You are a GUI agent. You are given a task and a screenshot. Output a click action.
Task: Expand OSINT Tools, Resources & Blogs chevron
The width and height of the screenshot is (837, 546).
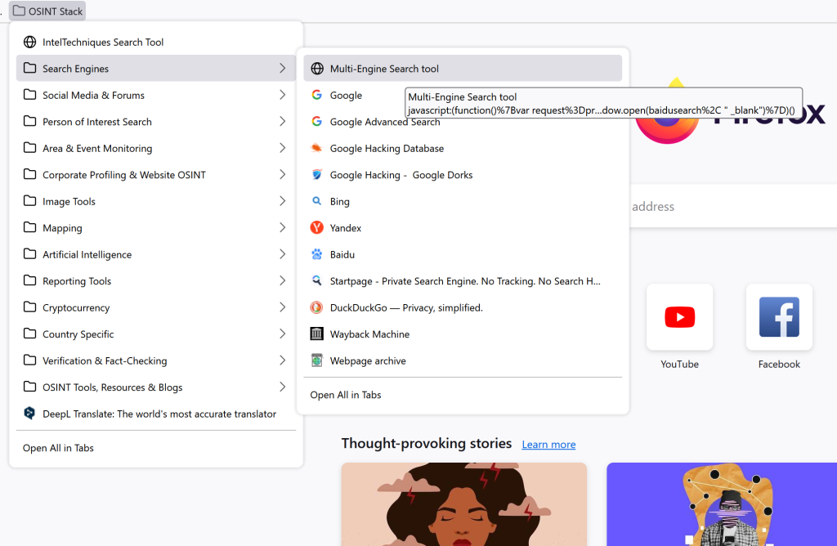[x=282, y=387]
